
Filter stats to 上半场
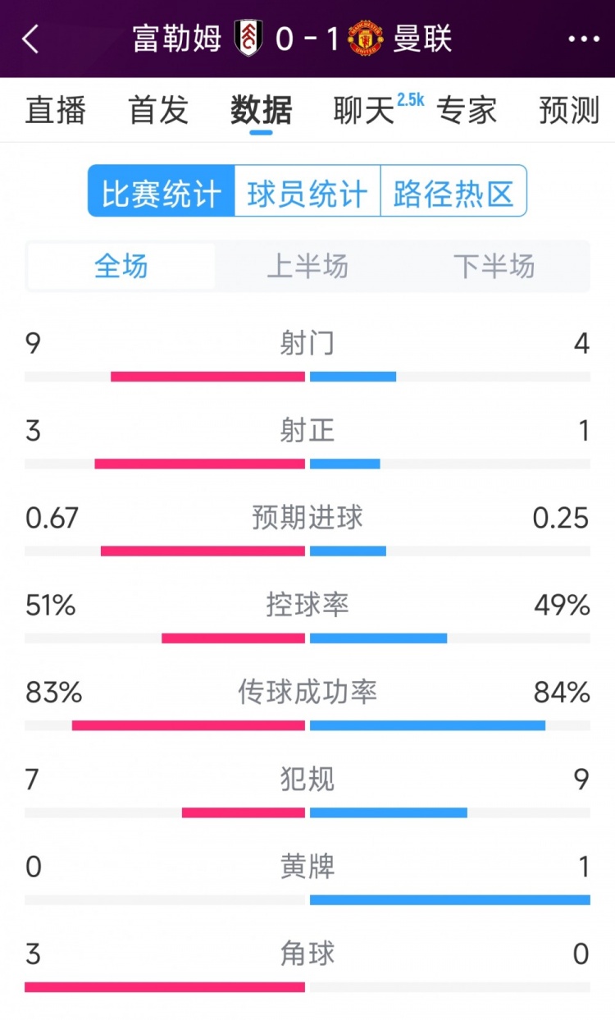tap(307, 266)
